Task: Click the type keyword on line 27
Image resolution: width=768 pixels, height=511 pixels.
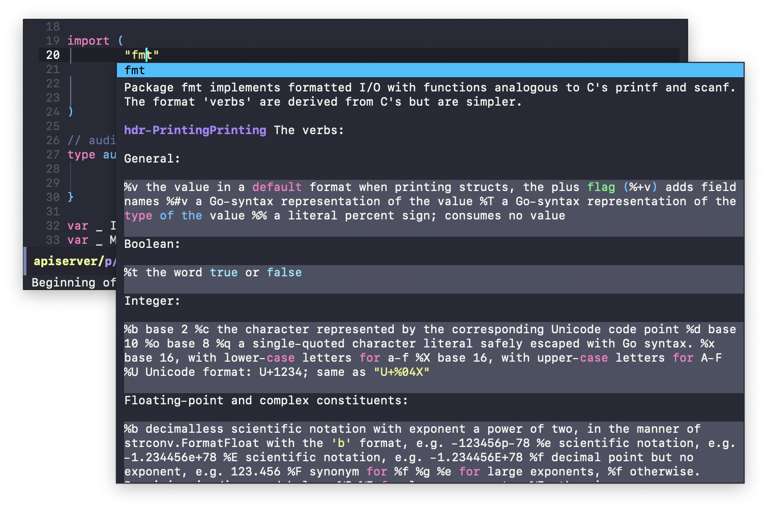Action: click(81, 154)
